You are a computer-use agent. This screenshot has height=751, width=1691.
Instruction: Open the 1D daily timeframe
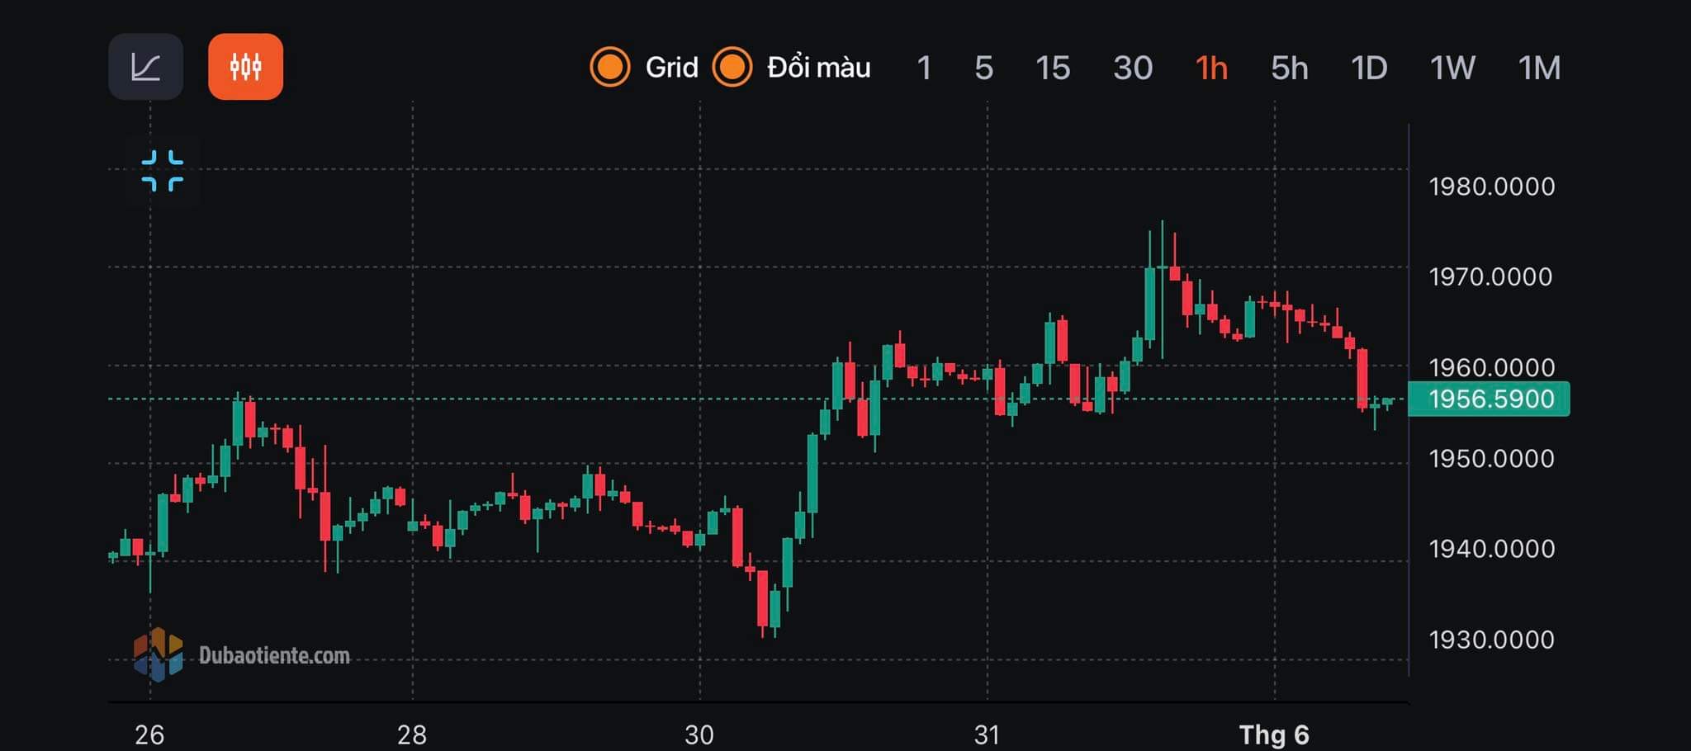[x=1368, y=68]
